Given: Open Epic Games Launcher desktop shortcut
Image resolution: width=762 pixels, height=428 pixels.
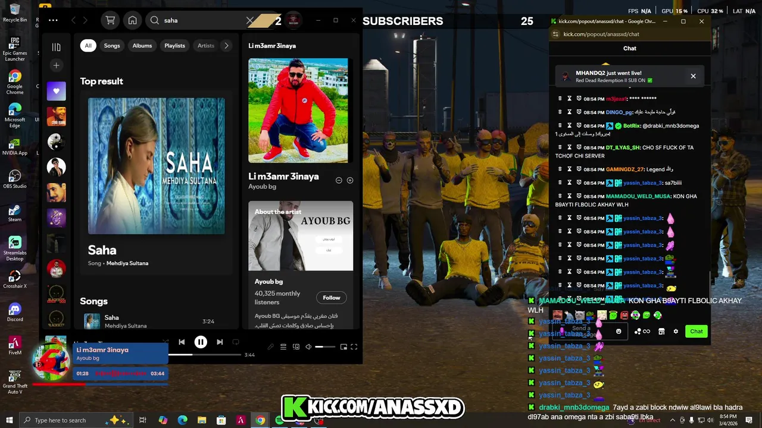Looking at the screenshot, I should coord(15,48).
